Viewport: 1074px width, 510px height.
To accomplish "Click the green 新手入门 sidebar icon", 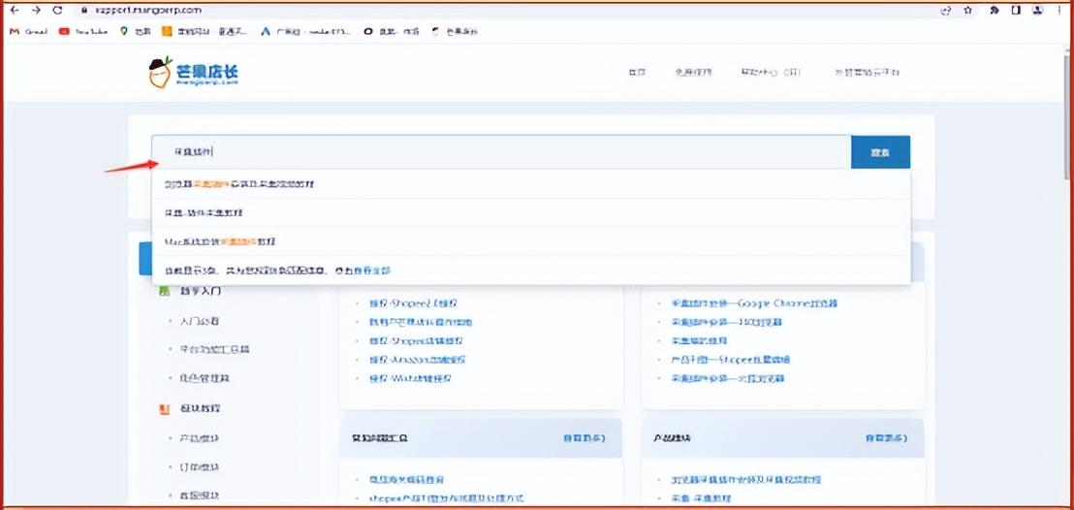I will click(x=164, y=291).
